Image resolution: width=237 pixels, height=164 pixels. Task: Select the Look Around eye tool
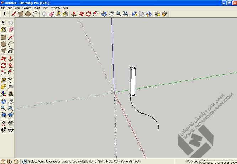pyautogui.click(x=11, y=123)
